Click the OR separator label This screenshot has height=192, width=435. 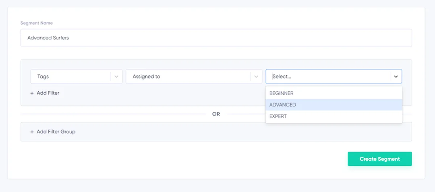216,114
